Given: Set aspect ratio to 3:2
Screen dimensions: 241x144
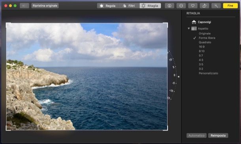Looking at the screenshot, I should 201,69.
